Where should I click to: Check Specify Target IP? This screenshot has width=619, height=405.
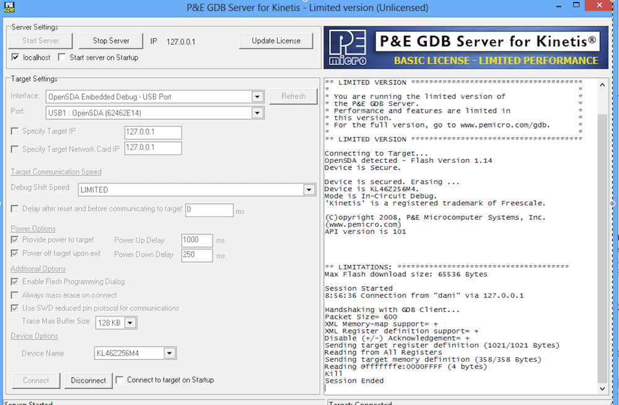[x=14, y=131]
